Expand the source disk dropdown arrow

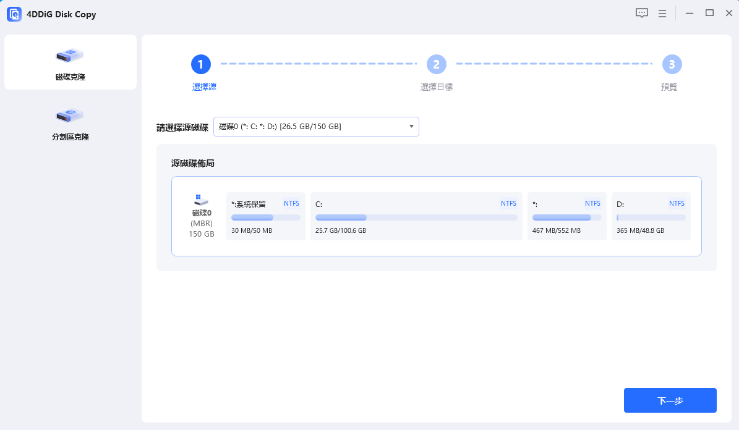(x=411, y=127)
